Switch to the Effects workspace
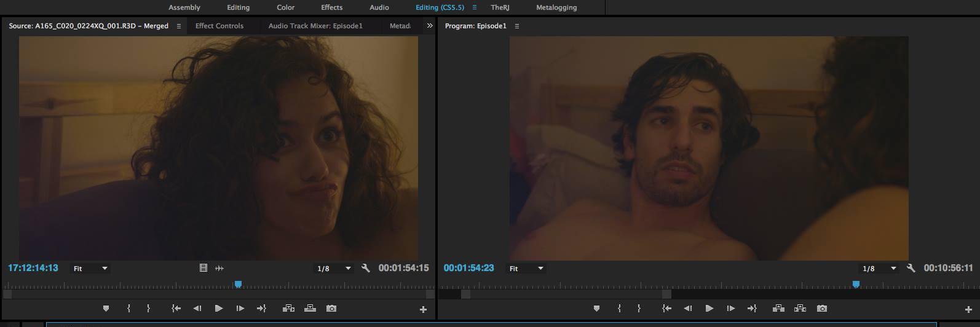The height and width of the screenshot is (327, 980). click(x=331, y=8)
